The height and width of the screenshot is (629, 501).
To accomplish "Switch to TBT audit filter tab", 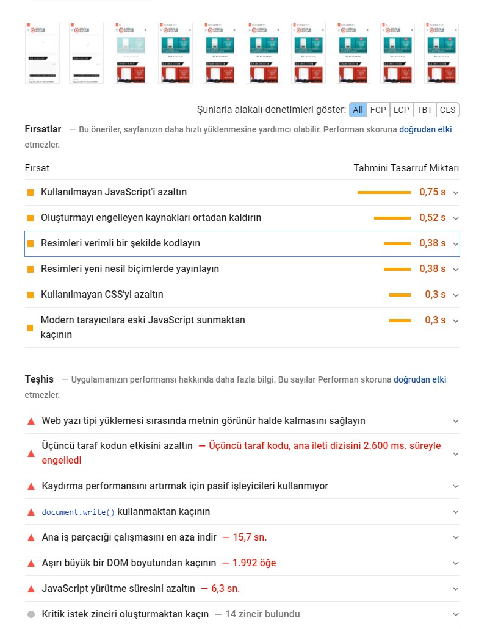I will click(x=424, y=110).
